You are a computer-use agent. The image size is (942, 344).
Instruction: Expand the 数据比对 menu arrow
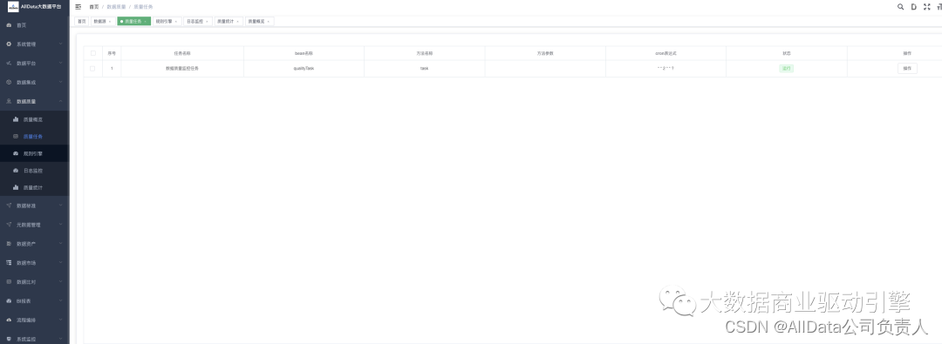[x=61, y=281]
